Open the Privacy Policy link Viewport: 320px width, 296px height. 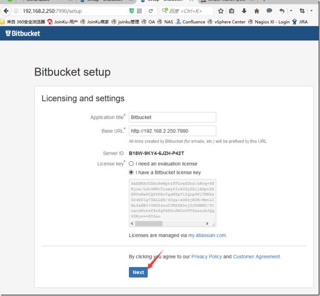tap(207, 257)
